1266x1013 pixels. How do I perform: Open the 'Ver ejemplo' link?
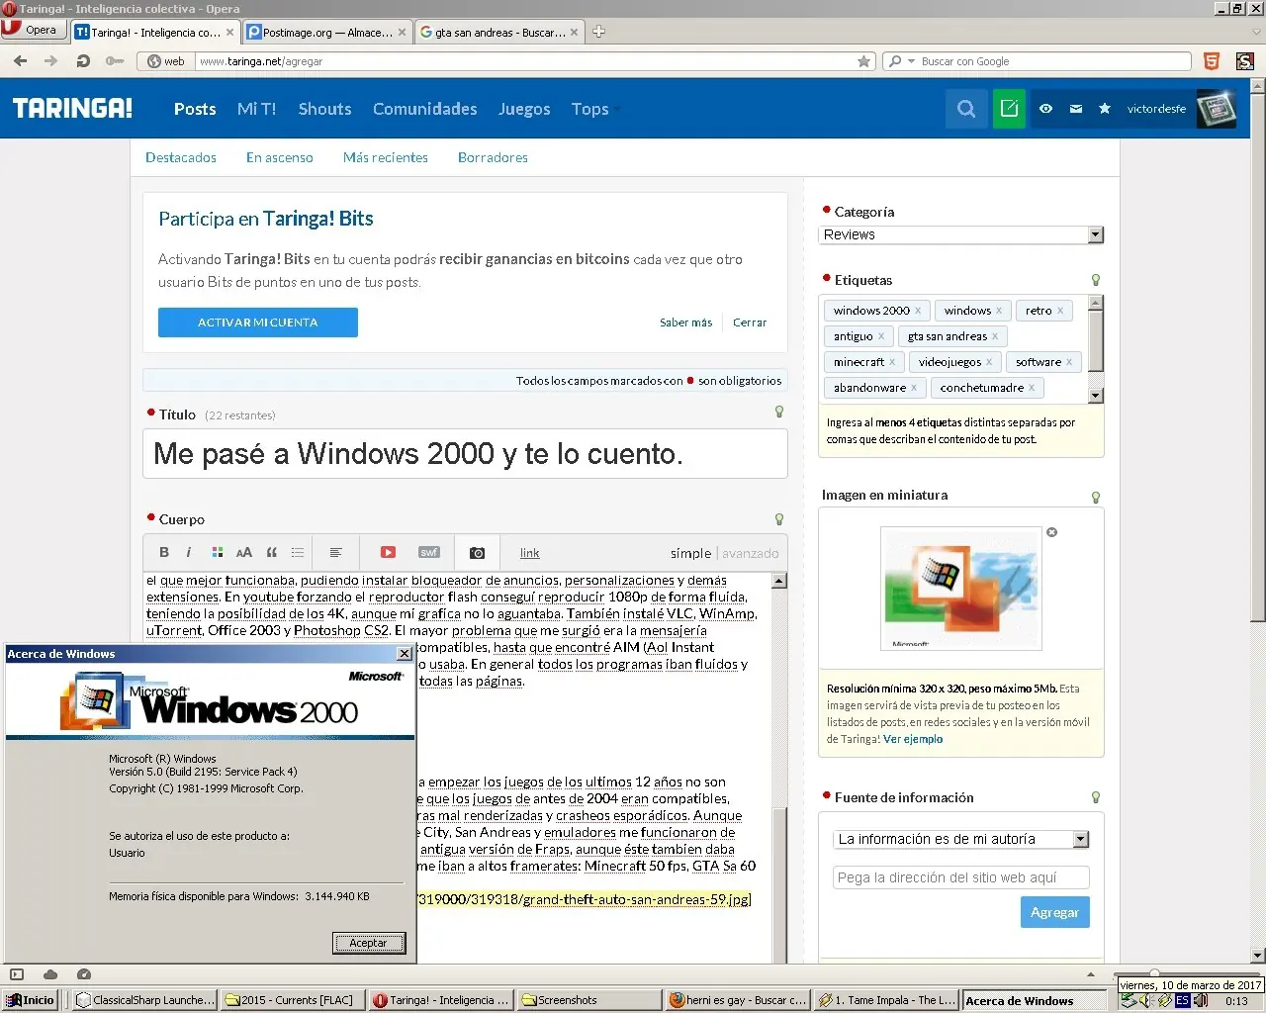[x=913, y=739]
